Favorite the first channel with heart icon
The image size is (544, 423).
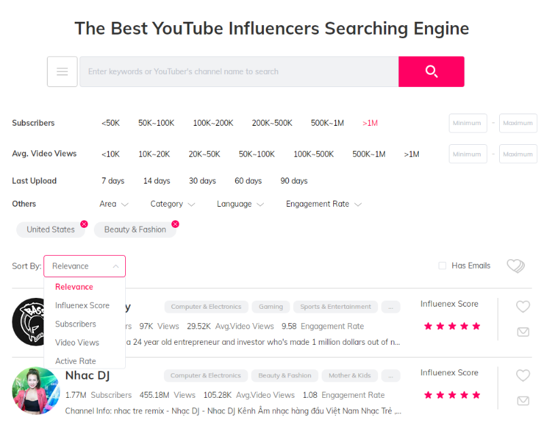click(522, 307)
